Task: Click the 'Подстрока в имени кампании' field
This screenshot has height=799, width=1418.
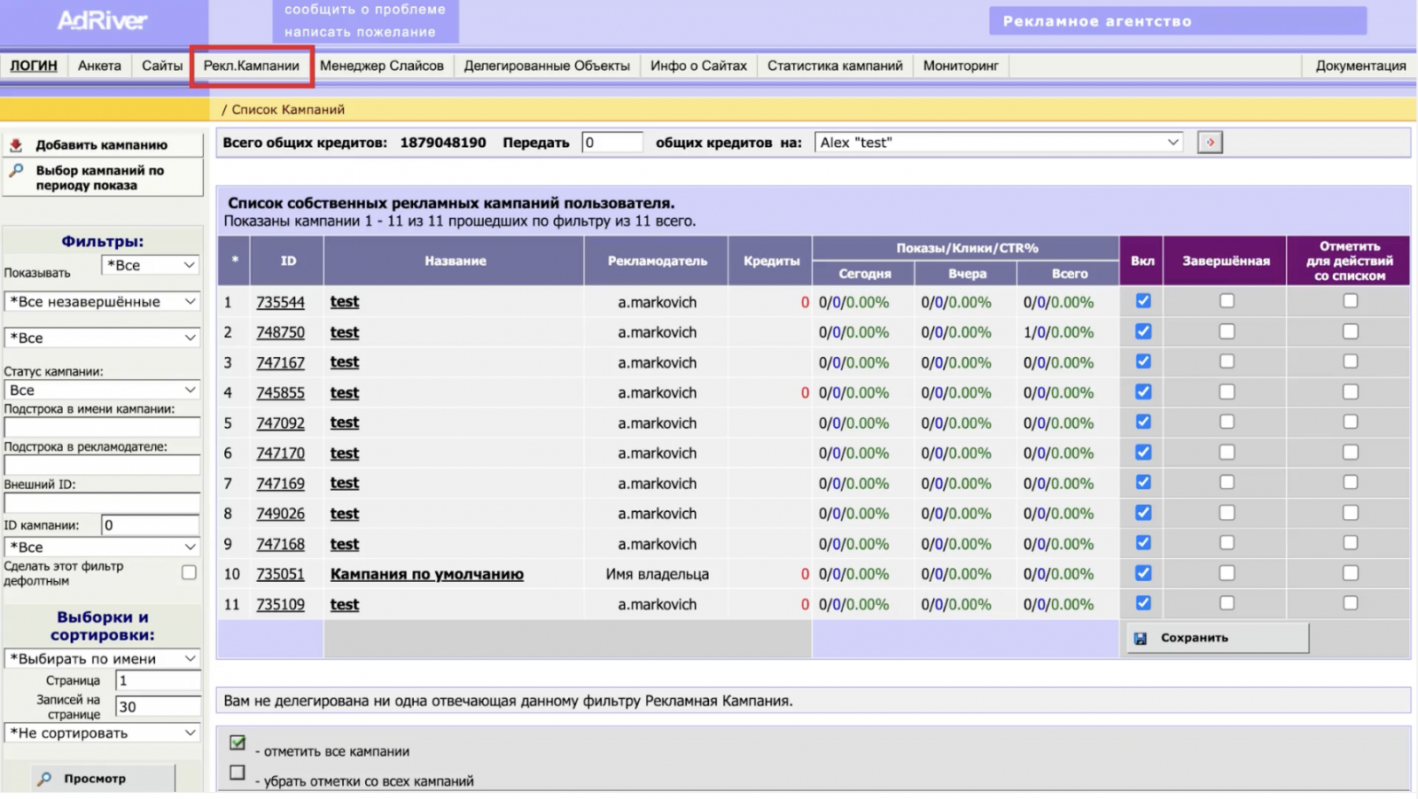Action: point(102,427)
